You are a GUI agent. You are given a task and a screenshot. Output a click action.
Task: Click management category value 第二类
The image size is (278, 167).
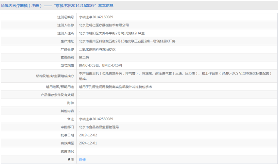coord(84,57)
